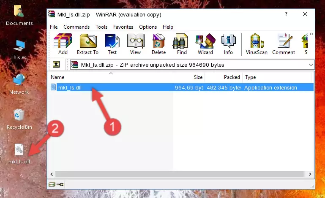
Task: Click the View file icon
Action: pos(136,44)
